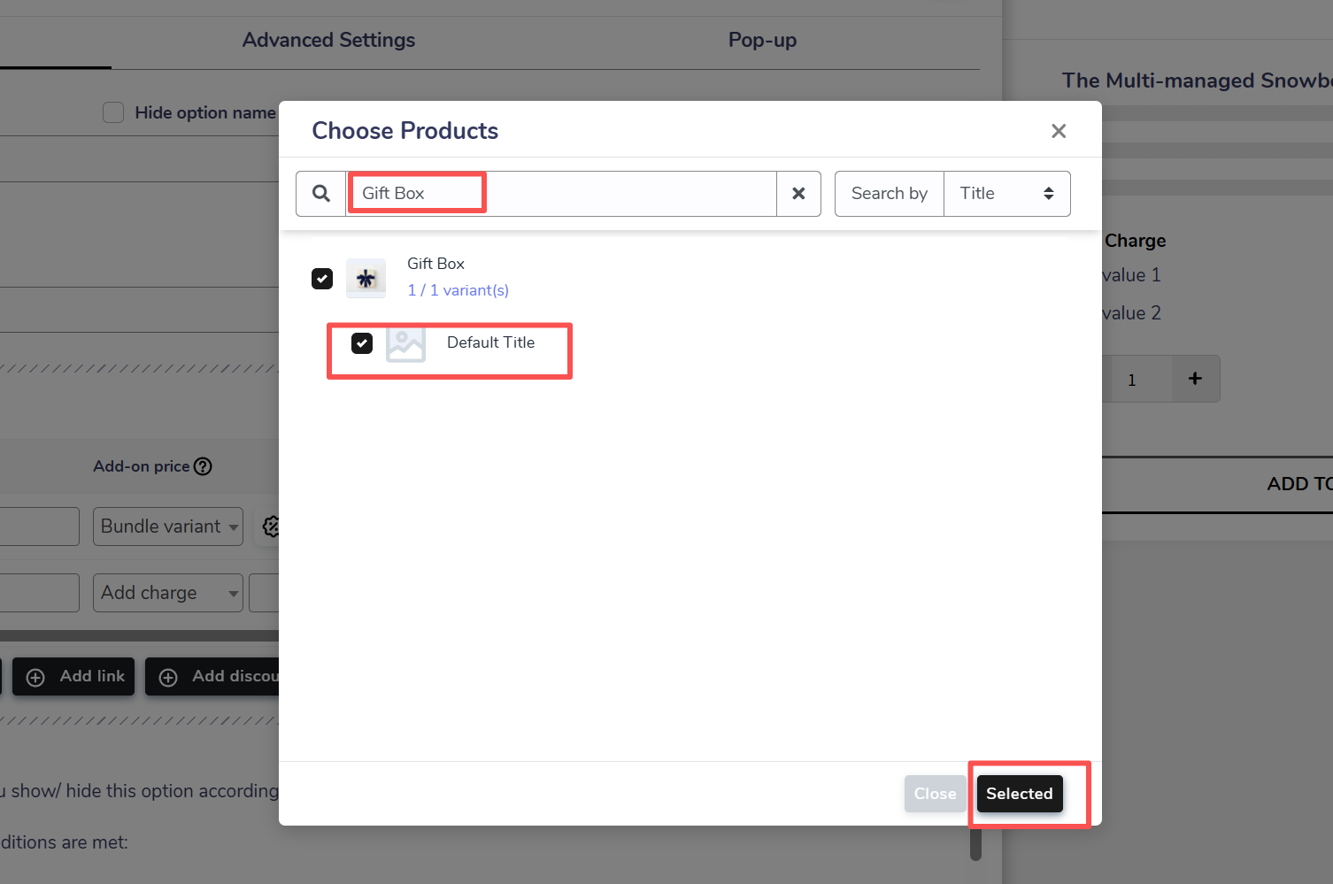The image size is (1333, 884).
Task: Toggle the Hide option name checkbox
Action: [x=113, y=112]
